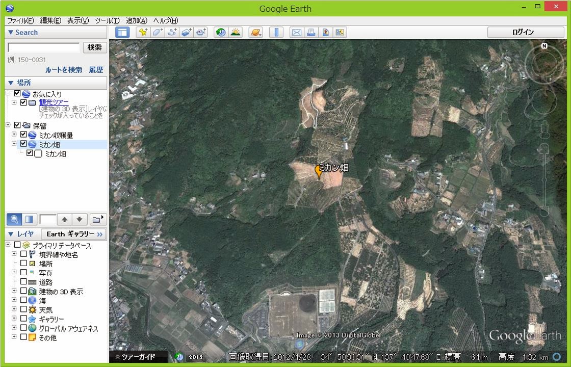This screenshot has width=571, height=367.
Task: View in Google Maps toolbar icon
Action: pyautogui.click(x=340, y=32)
